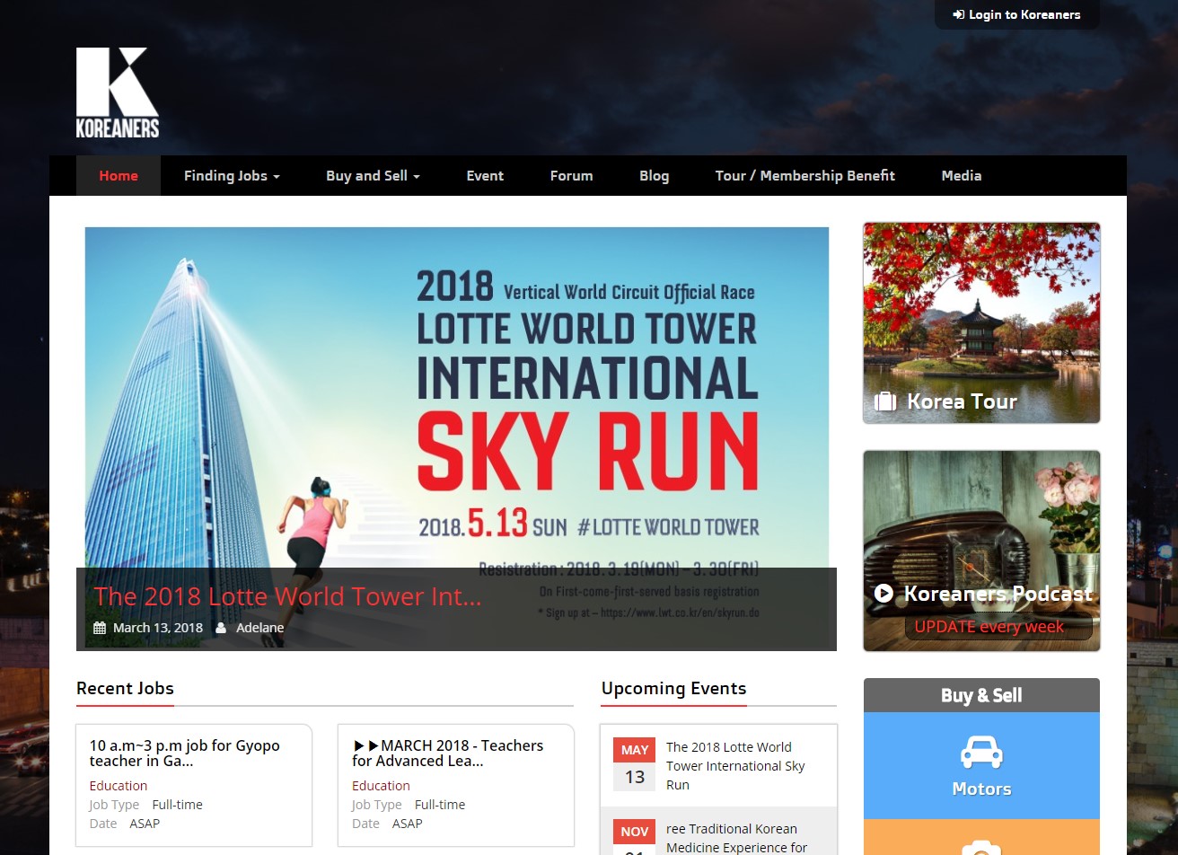Click the March 13, 2018 date text
This screenshot has width=1178, height=855.
(158, 628)
